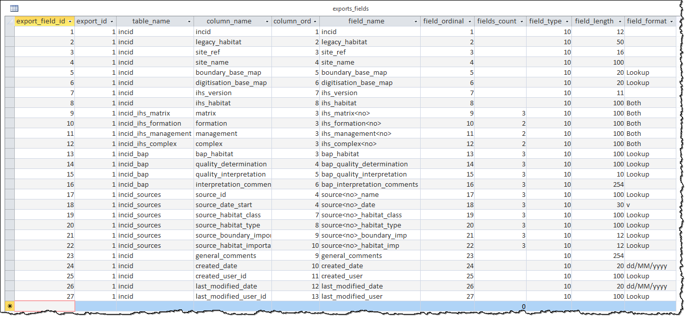686x317 pixels.
Task: Click the 'bap_quality_determination' field_name cell
Action: pyautogui.click(x=370, y=164)
